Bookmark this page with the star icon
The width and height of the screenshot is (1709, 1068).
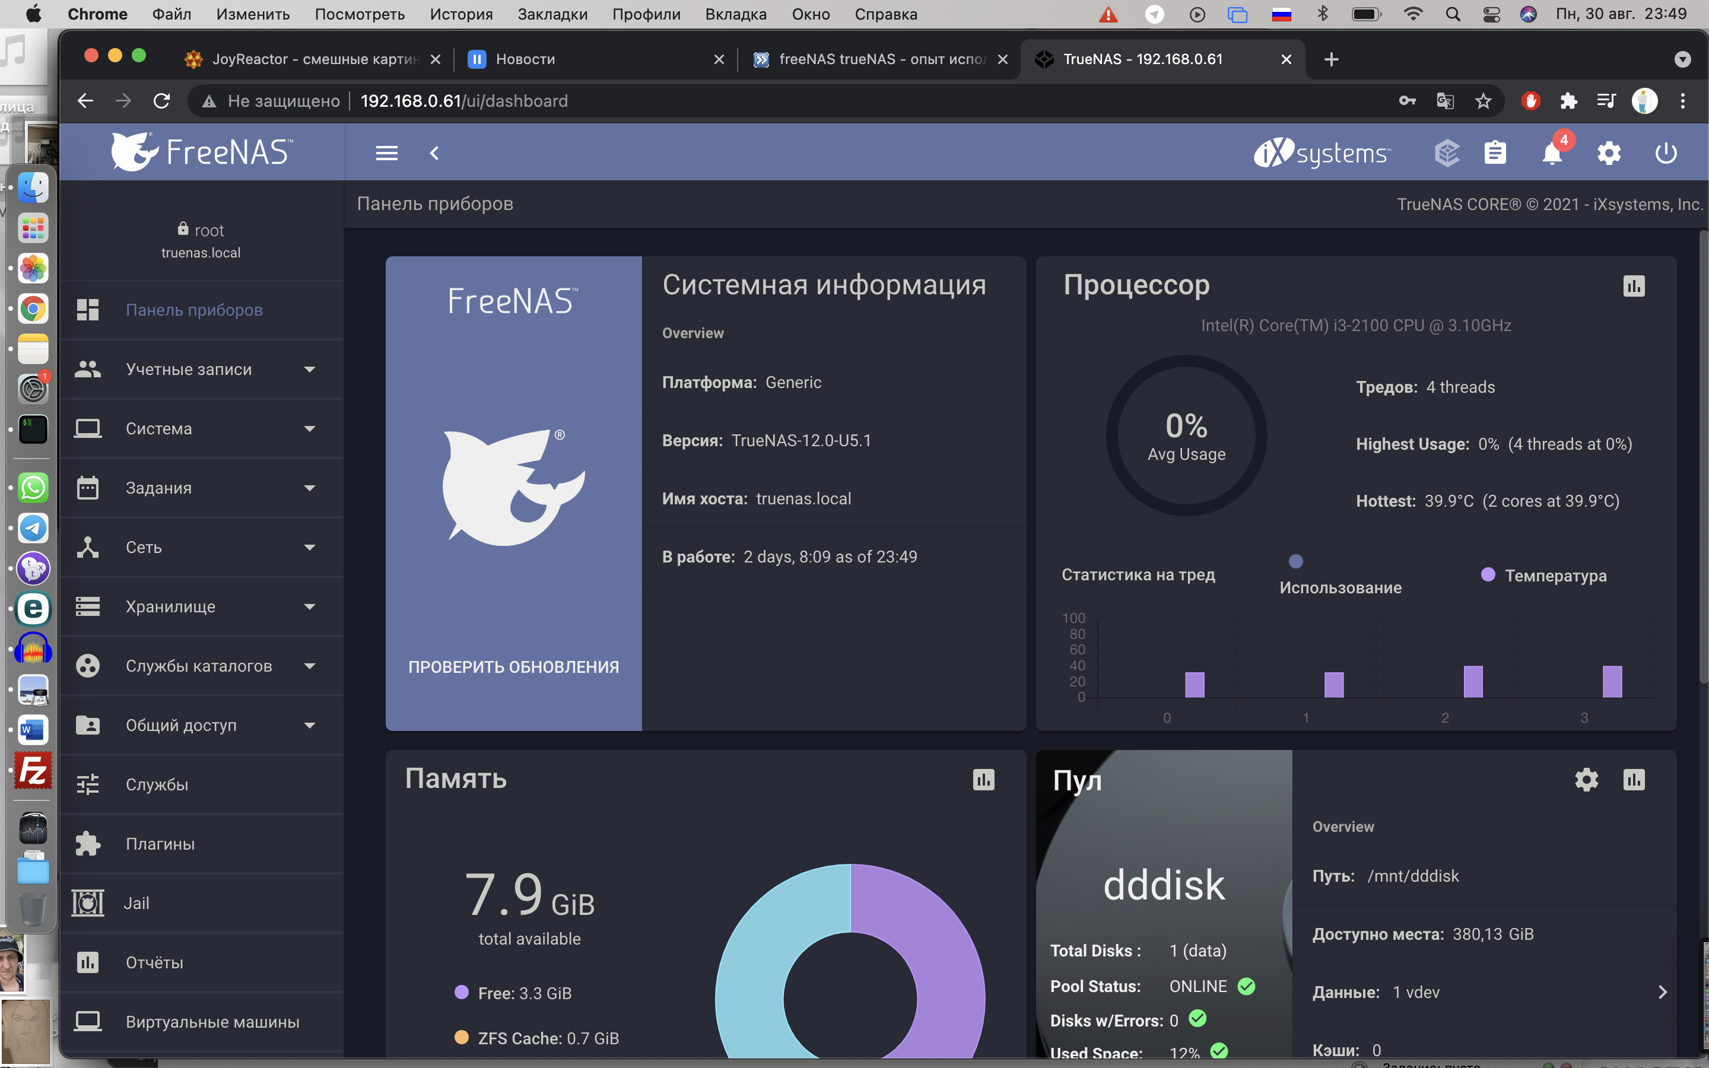point(1483,101)
